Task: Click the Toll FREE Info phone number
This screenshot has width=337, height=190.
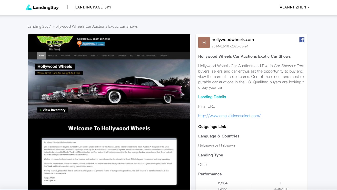Action: [x=93, y=39]
